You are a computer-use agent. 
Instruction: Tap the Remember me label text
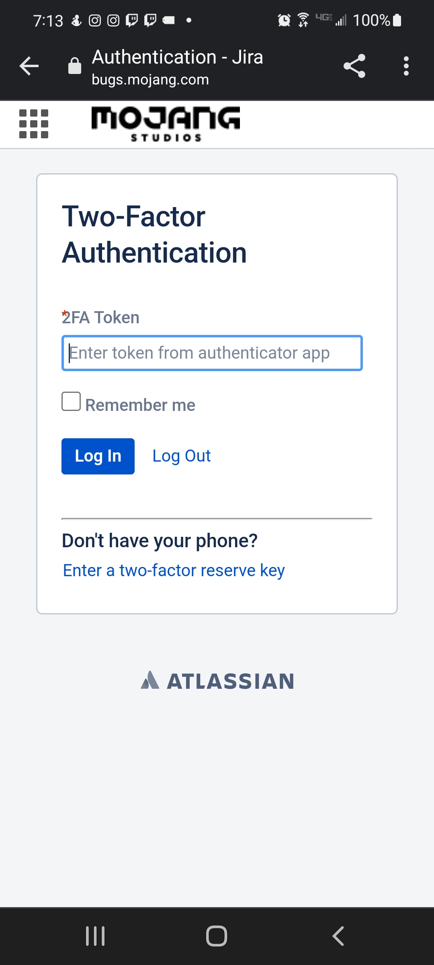point(140,405)
